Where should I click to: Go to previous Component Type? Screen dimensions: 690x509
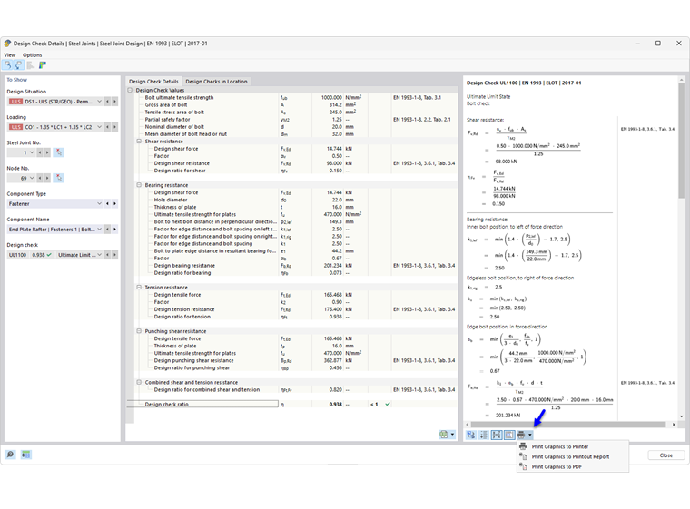[x=107, y=203]
